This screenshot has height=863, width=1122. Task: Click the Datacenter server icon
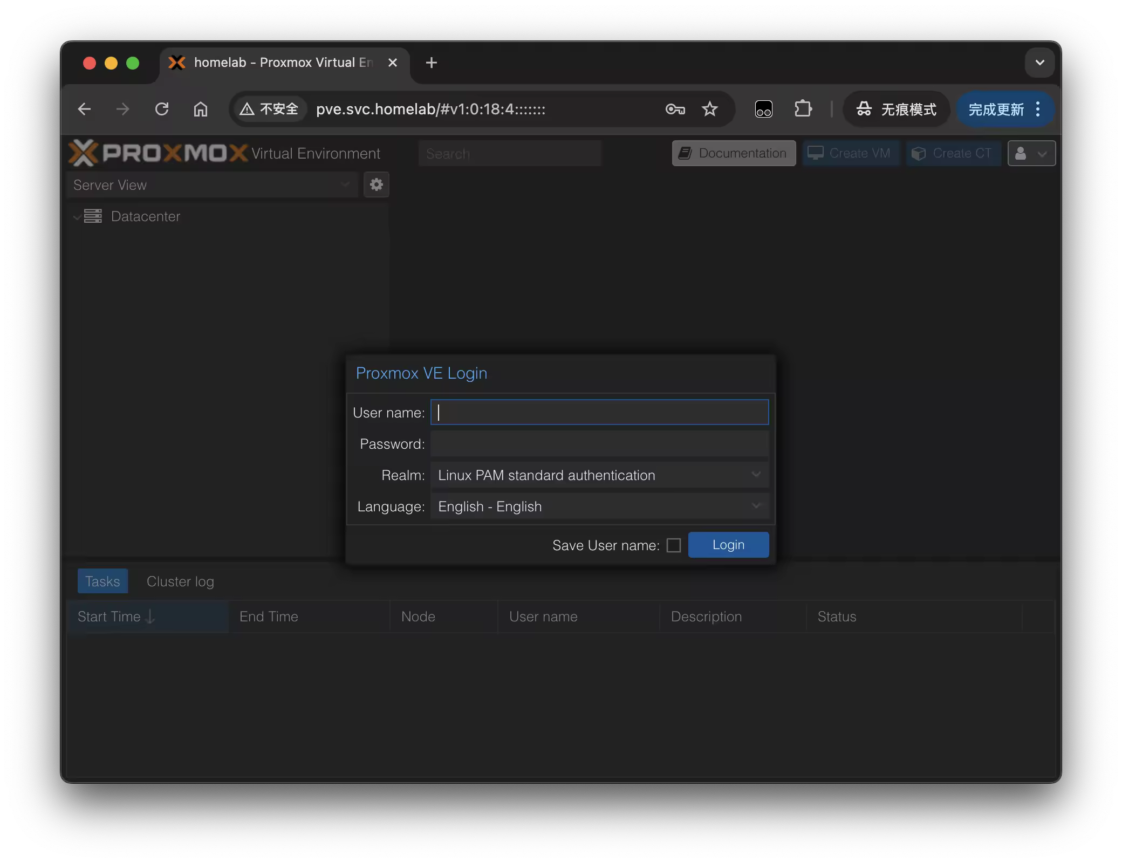(x=93, y=216)
